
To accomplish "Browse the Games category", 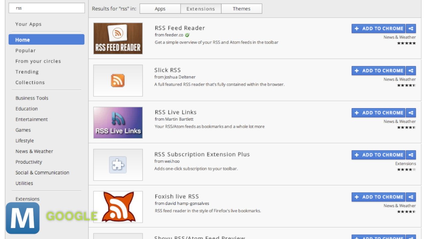I will (23, 130).
